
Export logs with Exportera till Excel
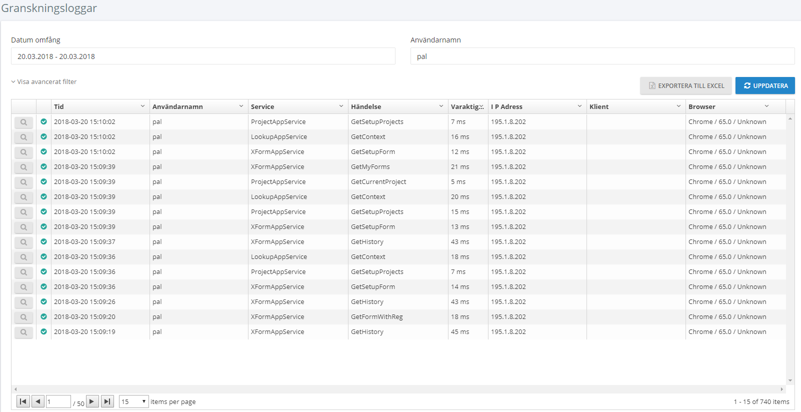(x=686, y=85)
